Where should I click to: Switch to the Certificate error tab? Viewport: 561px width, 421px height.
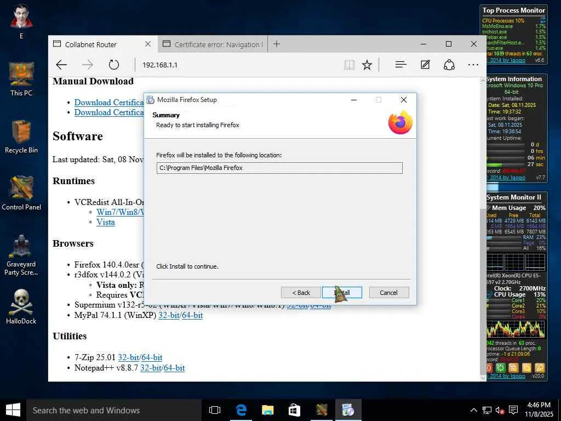pyautogui.click(x=213, y=44)
